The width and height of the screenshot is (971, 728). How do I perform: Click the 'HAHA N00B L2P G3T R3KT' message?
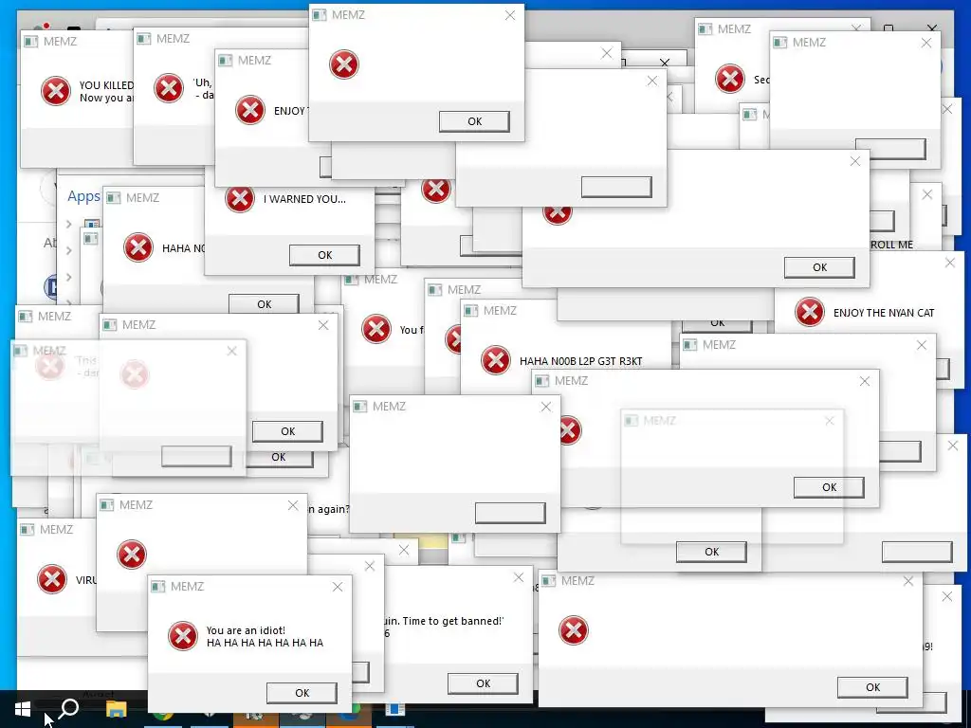click(581, 361)
